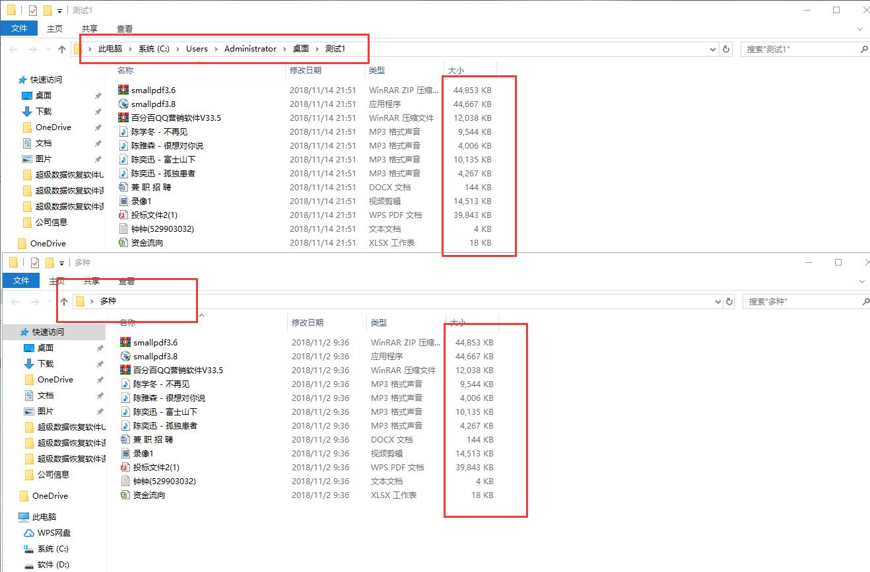This screenshot has width=870, height=572.
Task: Select 快速访问 in the 测试1 window sidebar
Action: pyautogui.click(x=46, y=79)
